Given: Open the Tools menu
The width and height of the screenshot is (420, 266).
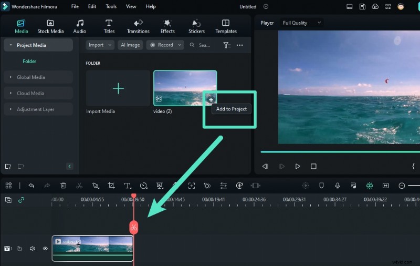Looking at the screenshot, I should coord(111,7).
